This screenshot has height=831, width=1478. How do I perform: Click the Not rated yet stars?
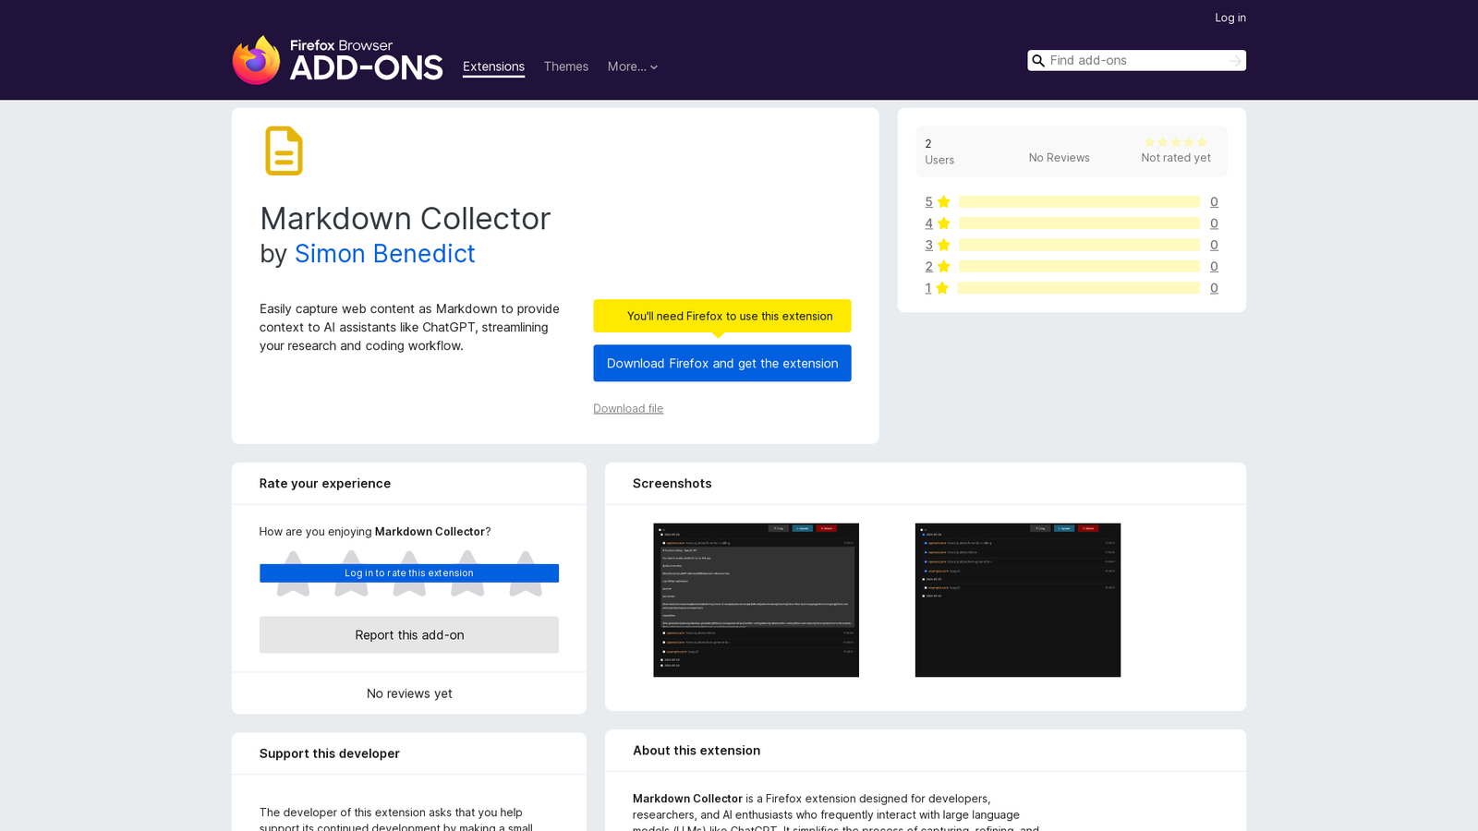click(x=1176, y=142)
